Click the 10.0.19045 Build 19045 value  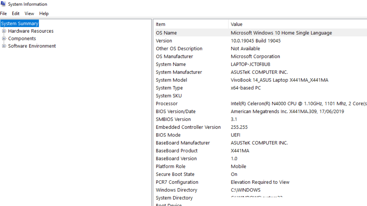[256, 41]
